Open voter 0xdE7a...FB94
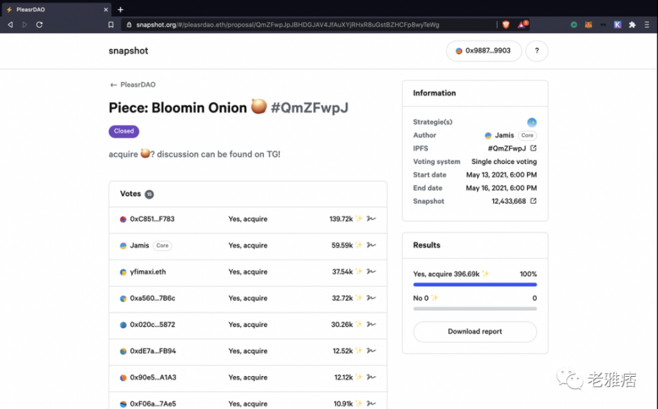 [148, 351]
